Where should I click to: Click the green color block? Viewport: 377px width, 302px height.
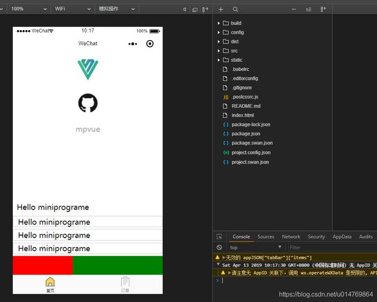click(x=118, y=265)
